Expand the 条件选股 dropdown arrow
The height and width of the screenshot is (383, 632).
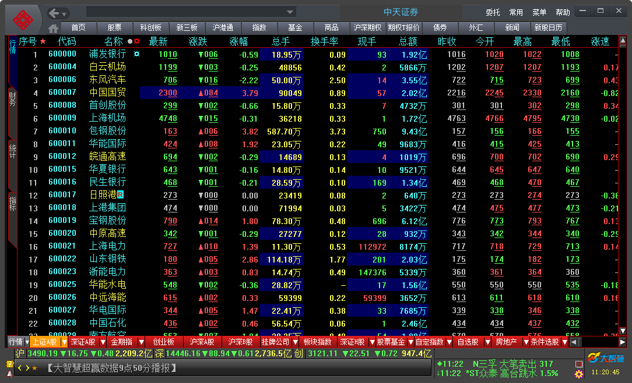[x=565, y=342]
